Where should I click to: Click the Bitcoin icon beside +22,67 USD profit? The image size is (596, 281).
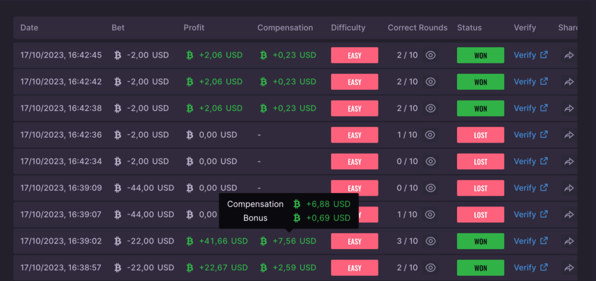(x=190, y=268)
